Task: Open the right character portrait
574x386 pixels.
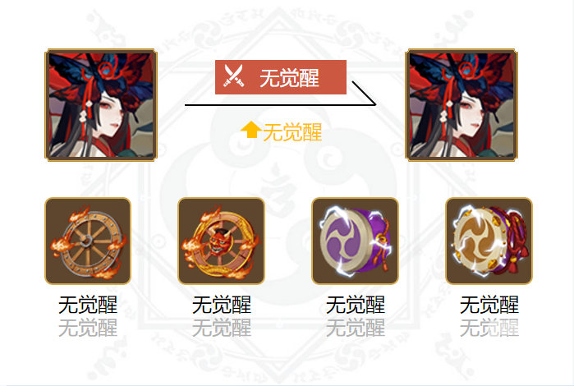Action: click(461, 105)
